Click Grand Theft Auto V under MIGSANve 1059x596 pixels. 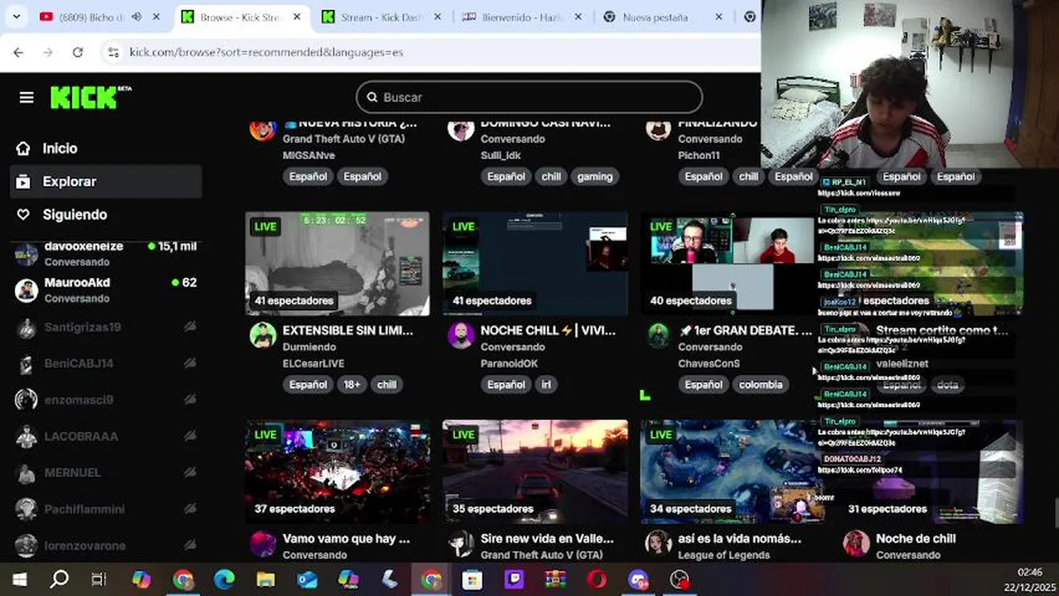point(344,139)
